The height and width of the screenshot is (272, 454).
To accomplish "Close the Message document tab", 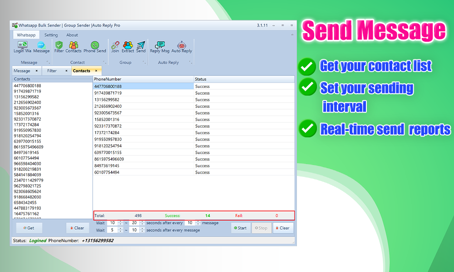I will point(36,71).
